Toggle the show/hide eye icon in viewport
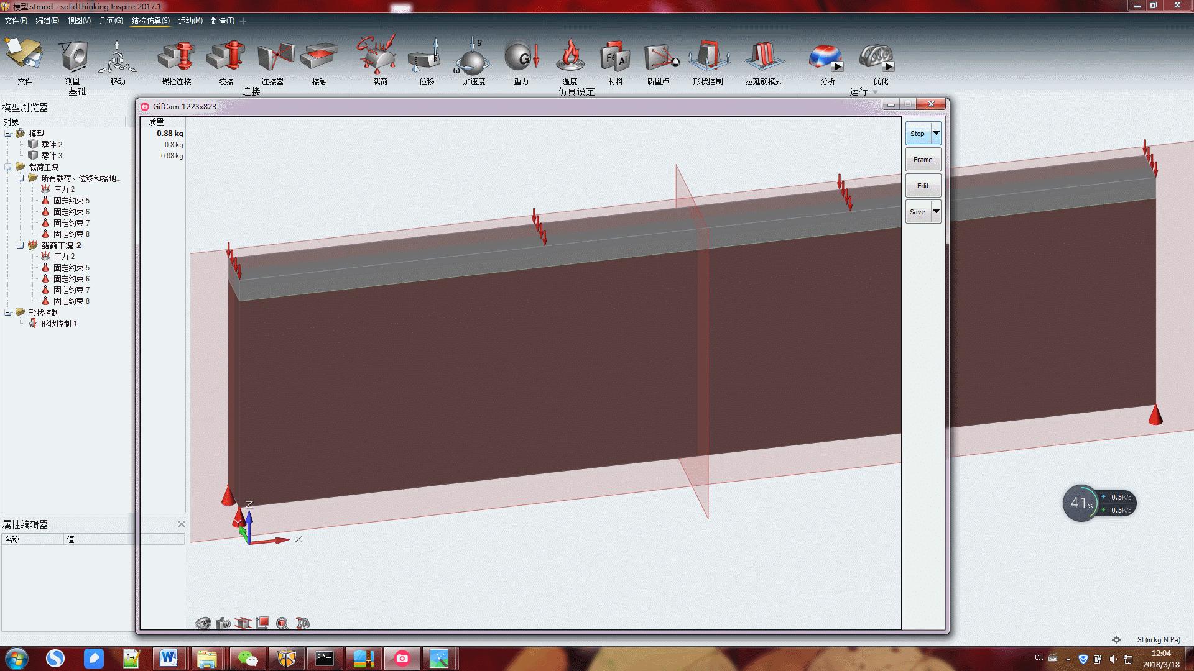Screen dimensions: 1194x671 click(203, 623)
